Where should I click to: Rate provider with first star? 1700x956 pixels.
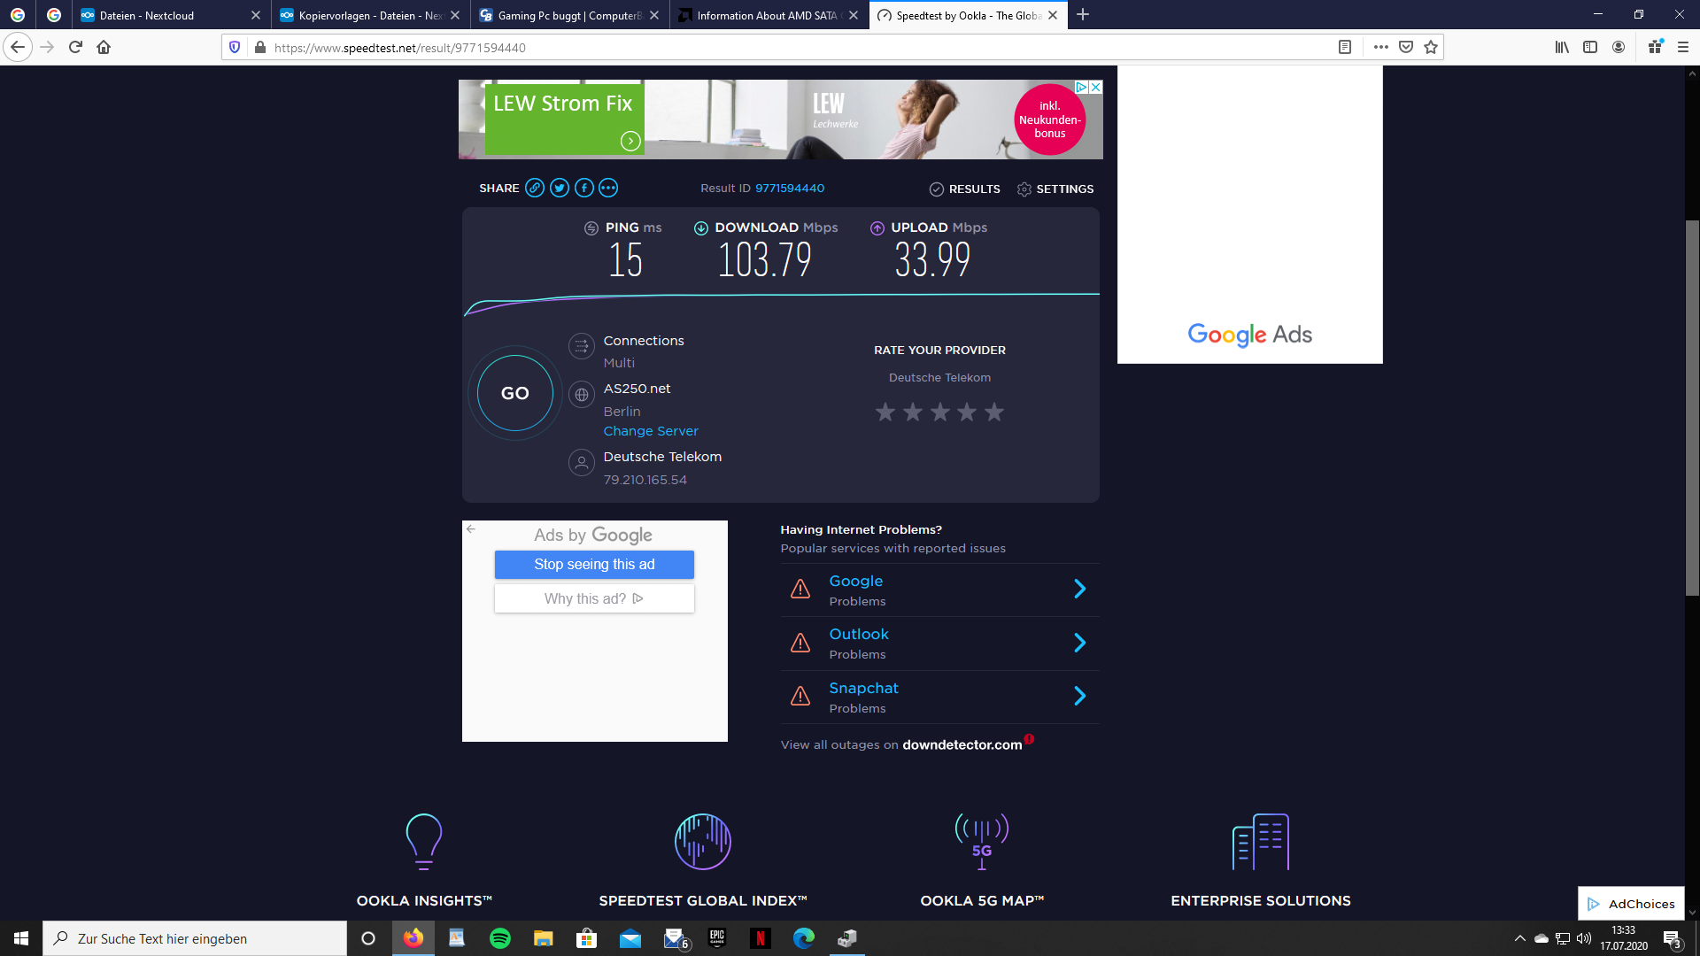click(885, 412)
